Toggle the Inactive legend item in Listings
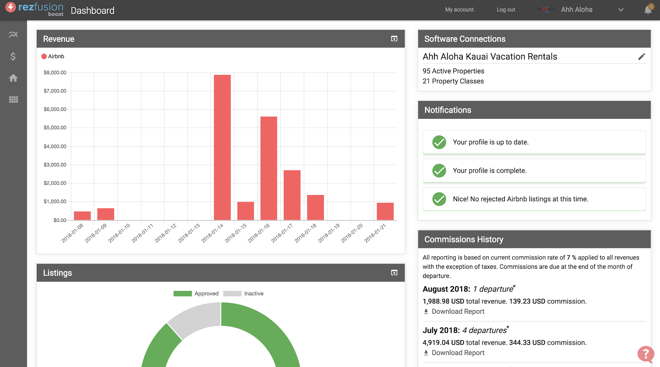The width and height of the screenshot is (660, 367). tap(243, 294)
